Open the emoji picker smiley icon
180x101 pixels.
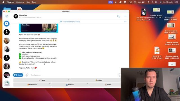point(119,75)
